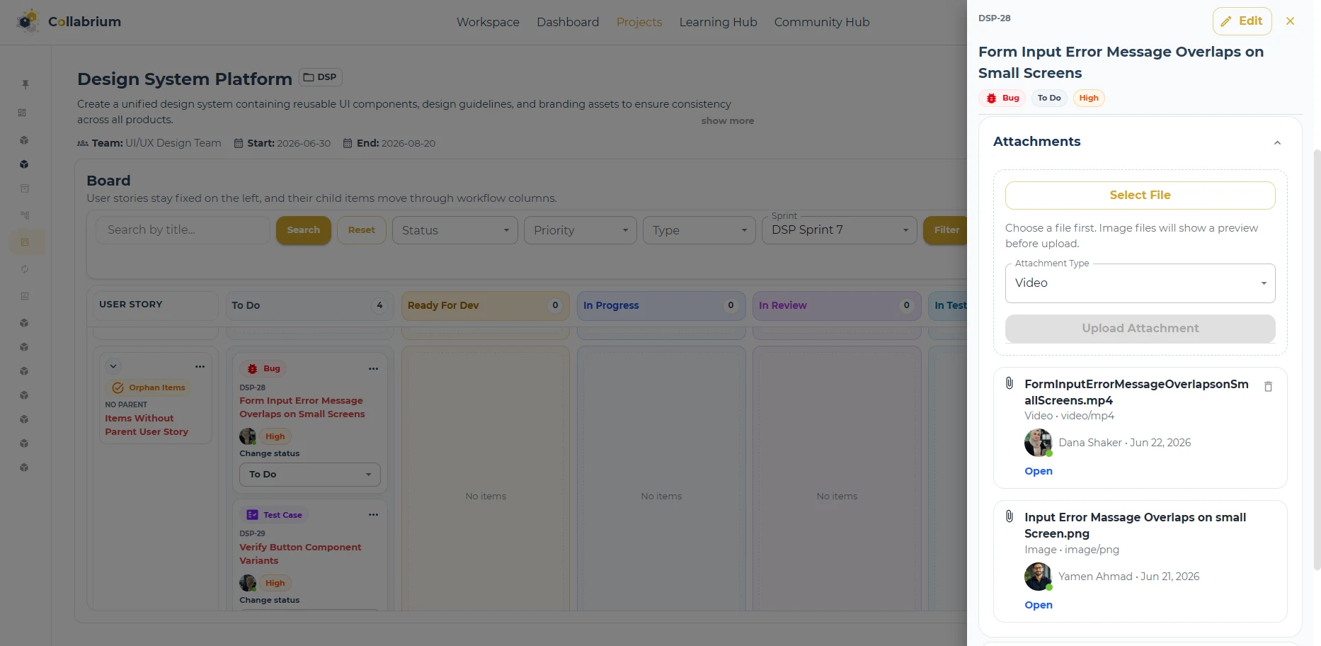Click the Edit button in the detail panel
This screenshot has height=646, width=1321.
coord(1242,21)
